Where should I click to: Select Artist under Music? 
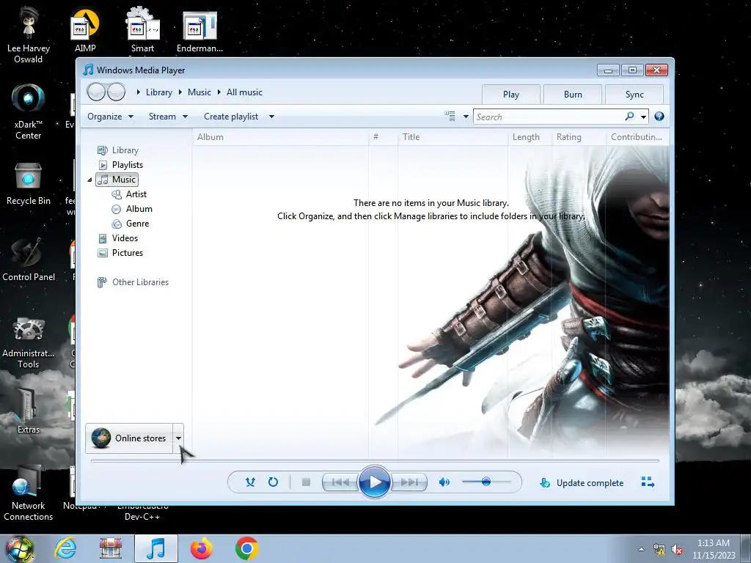(129, 194)
